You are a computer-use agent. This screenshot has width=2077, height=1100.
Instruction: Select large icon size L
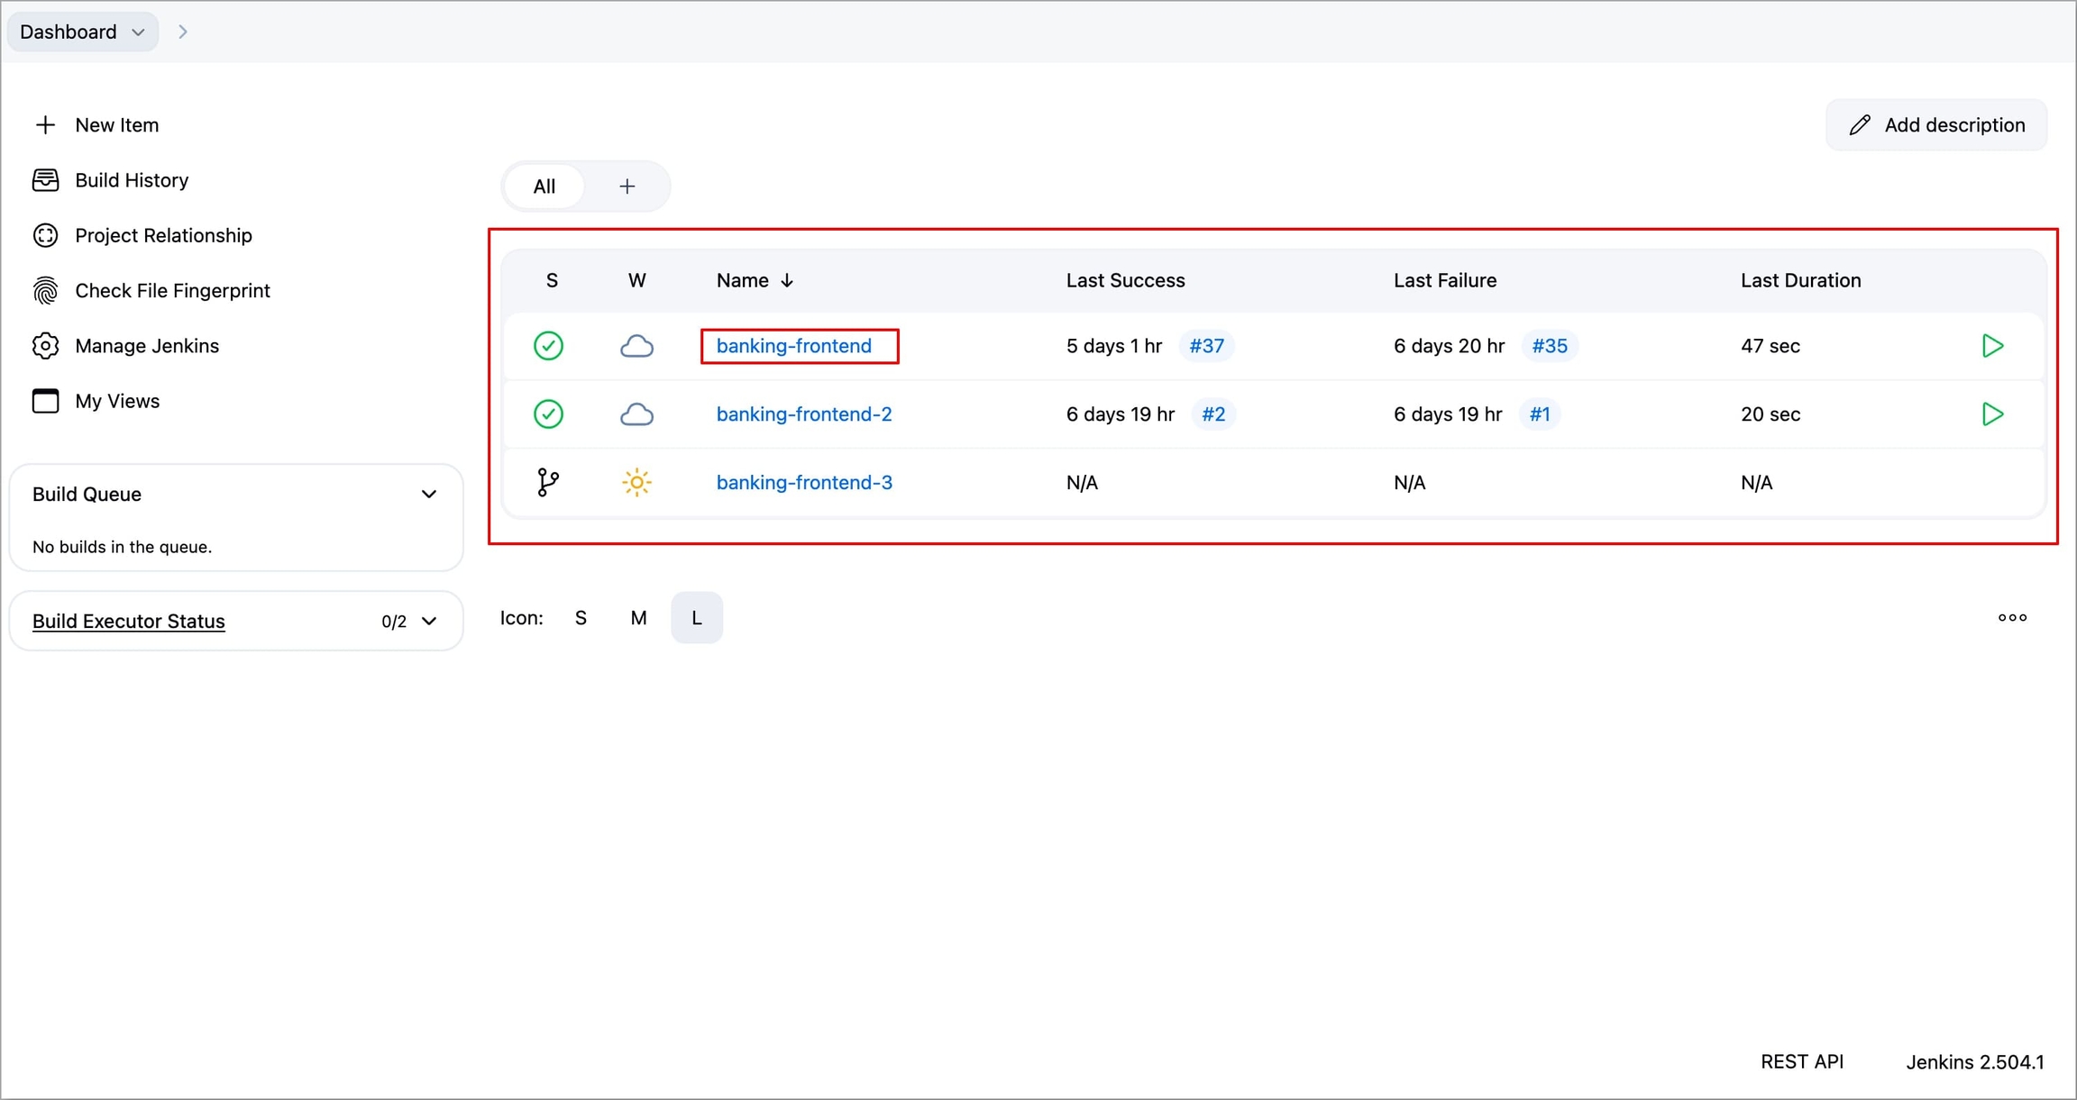(x=696, y=618)
